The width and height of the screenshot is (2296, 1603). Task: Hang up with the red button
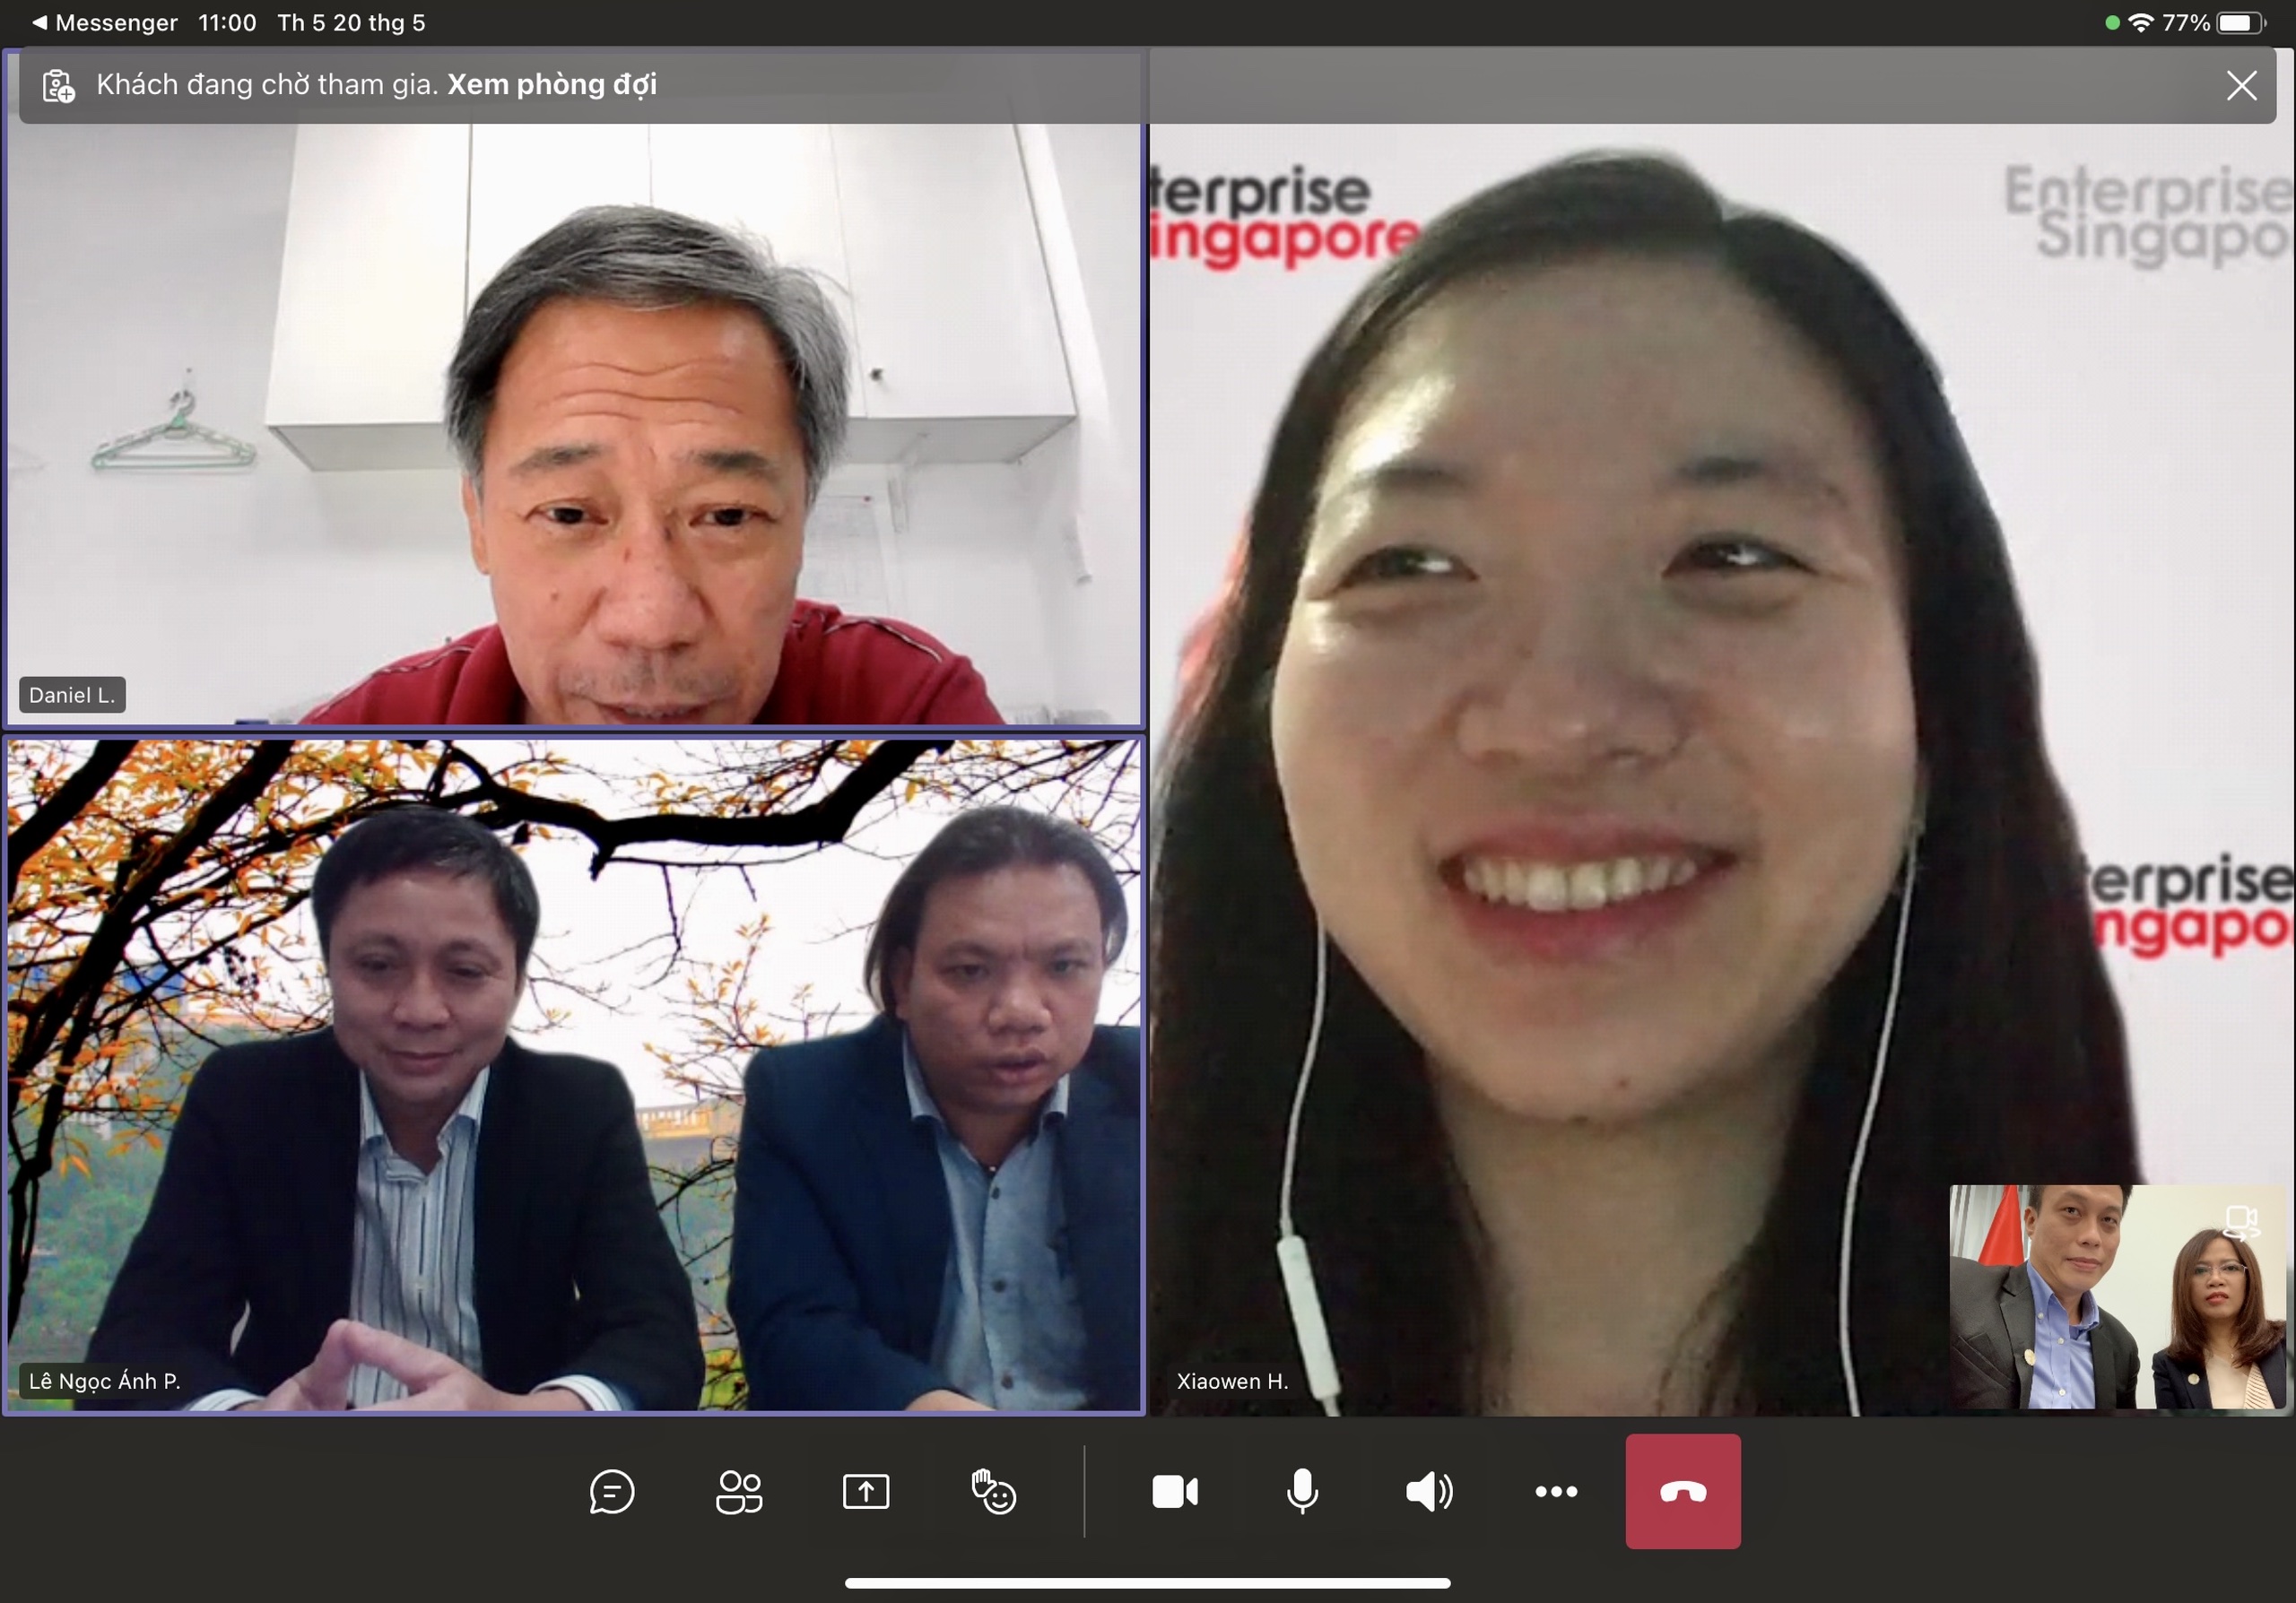pos(1683,1492)
